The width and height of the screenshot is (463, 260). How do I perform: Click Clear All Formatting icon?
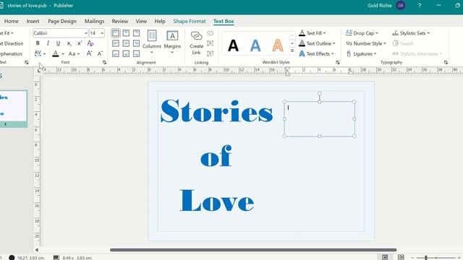tap(90, 43)
